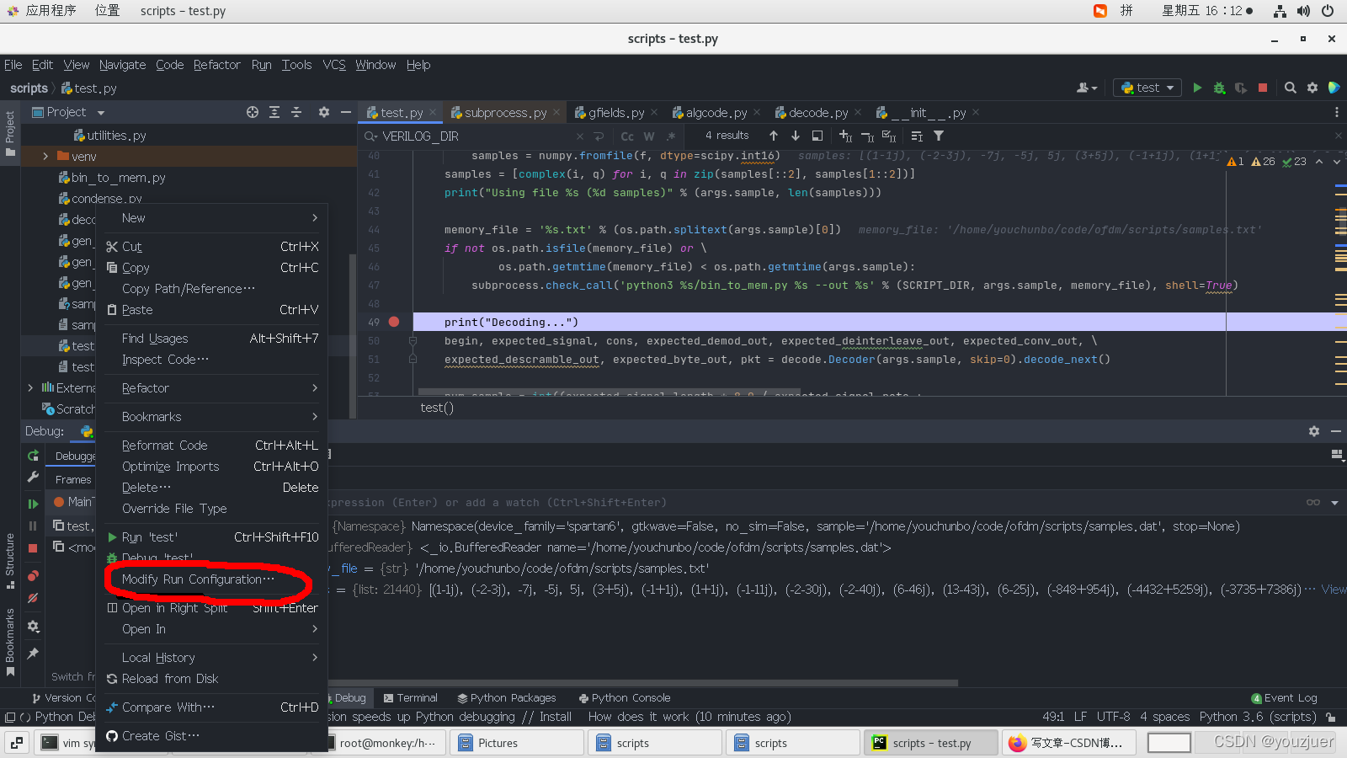1347x758 pixels.
Task: Resume program execution in the debugger
Action: [32, 504]
